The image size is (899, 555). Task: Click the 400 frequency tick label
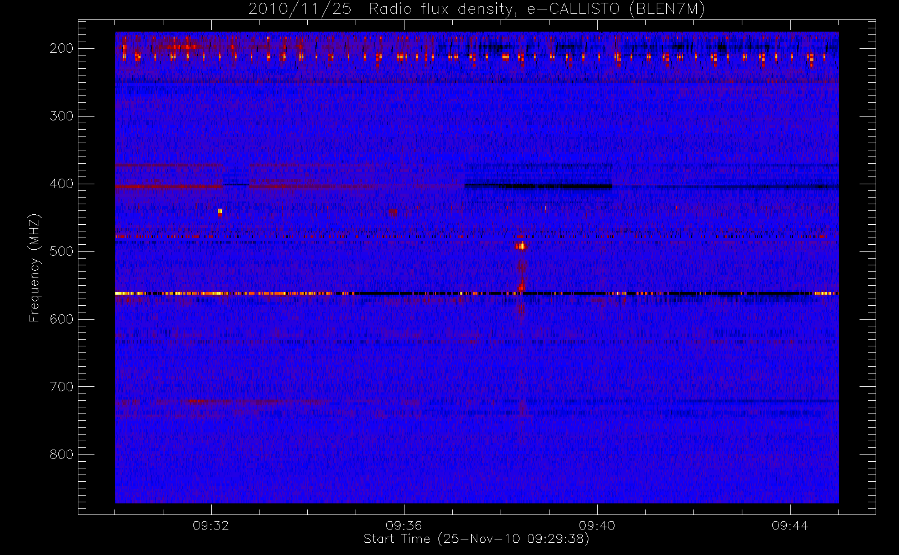click(62, 184)
